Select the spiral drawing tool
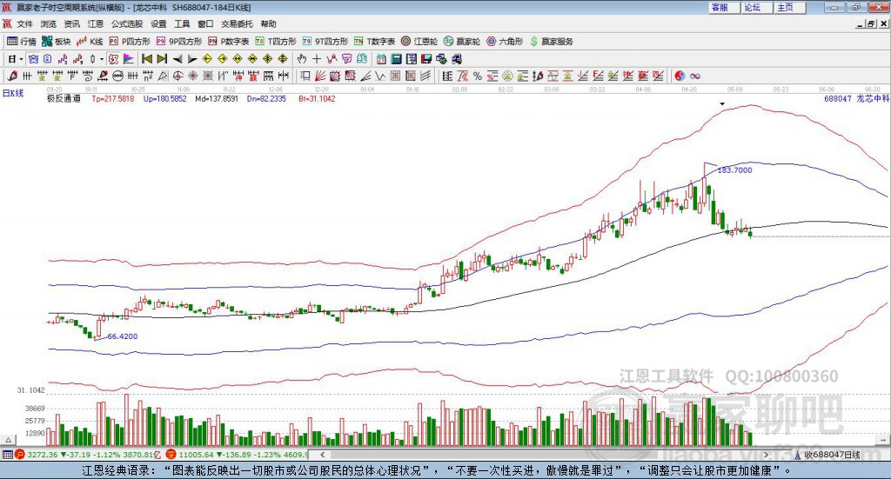The image size is (891, 479). tap(88, 76)
